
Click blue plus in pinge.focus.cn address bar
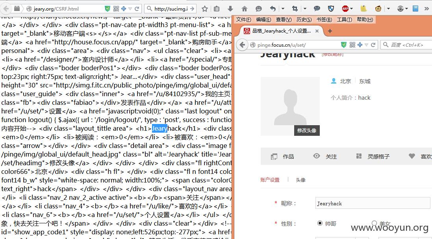360,45
